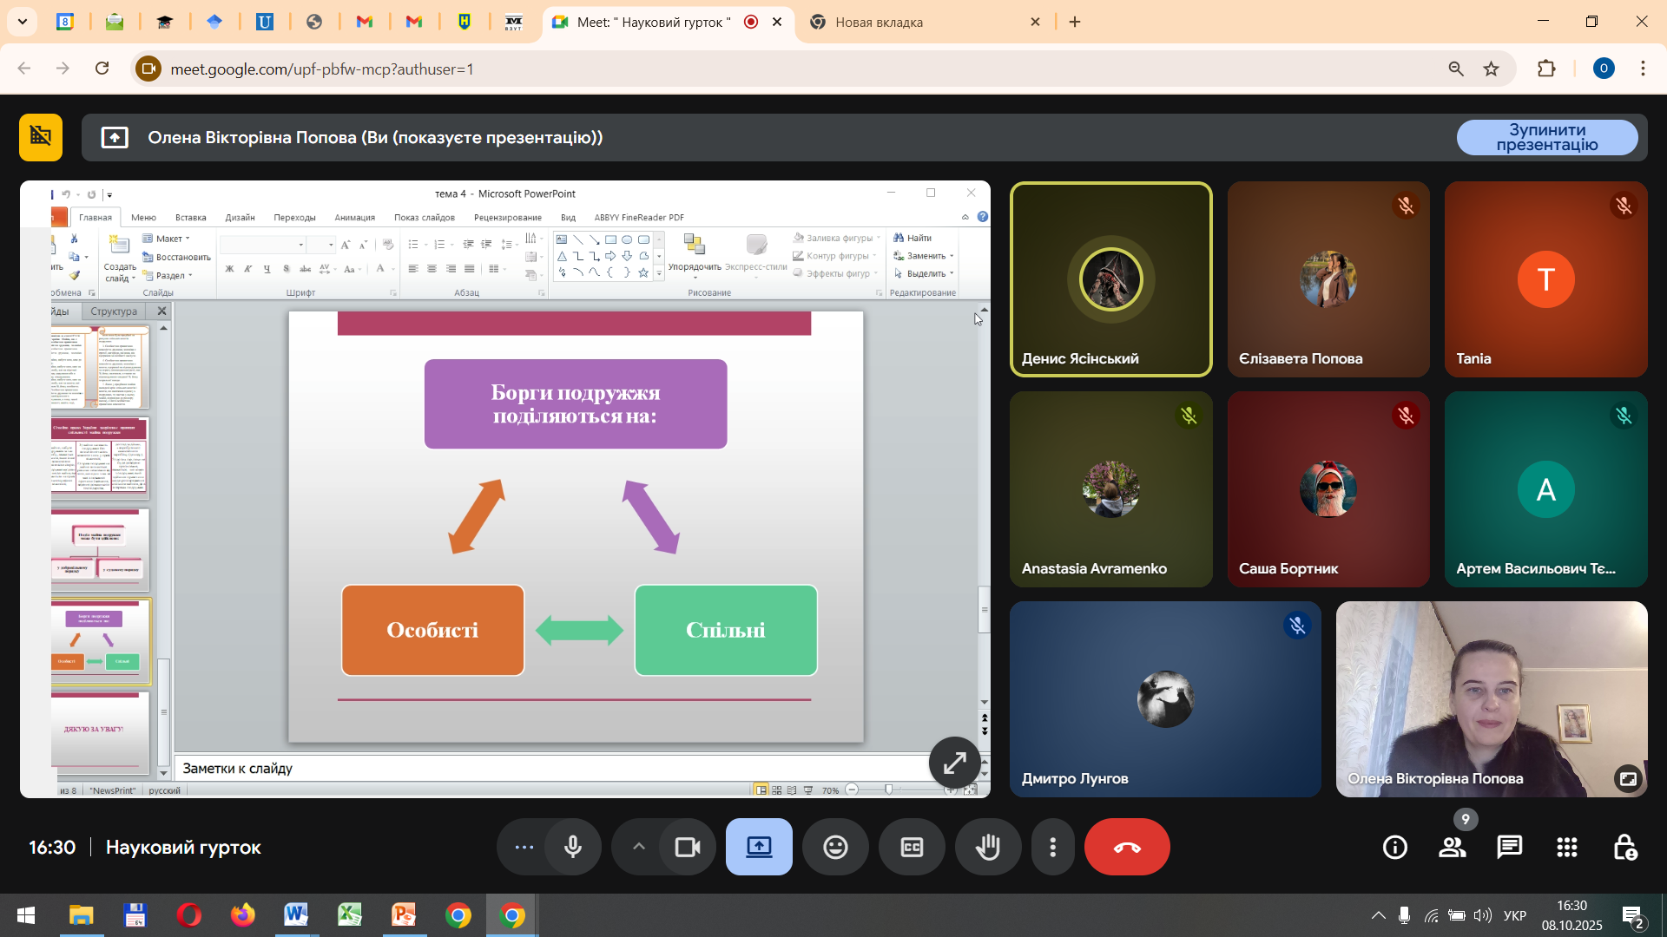Click Зупинити презентацію button
The height and width of the screenshot is (937, 1667).
click(x=1546, y=138)
